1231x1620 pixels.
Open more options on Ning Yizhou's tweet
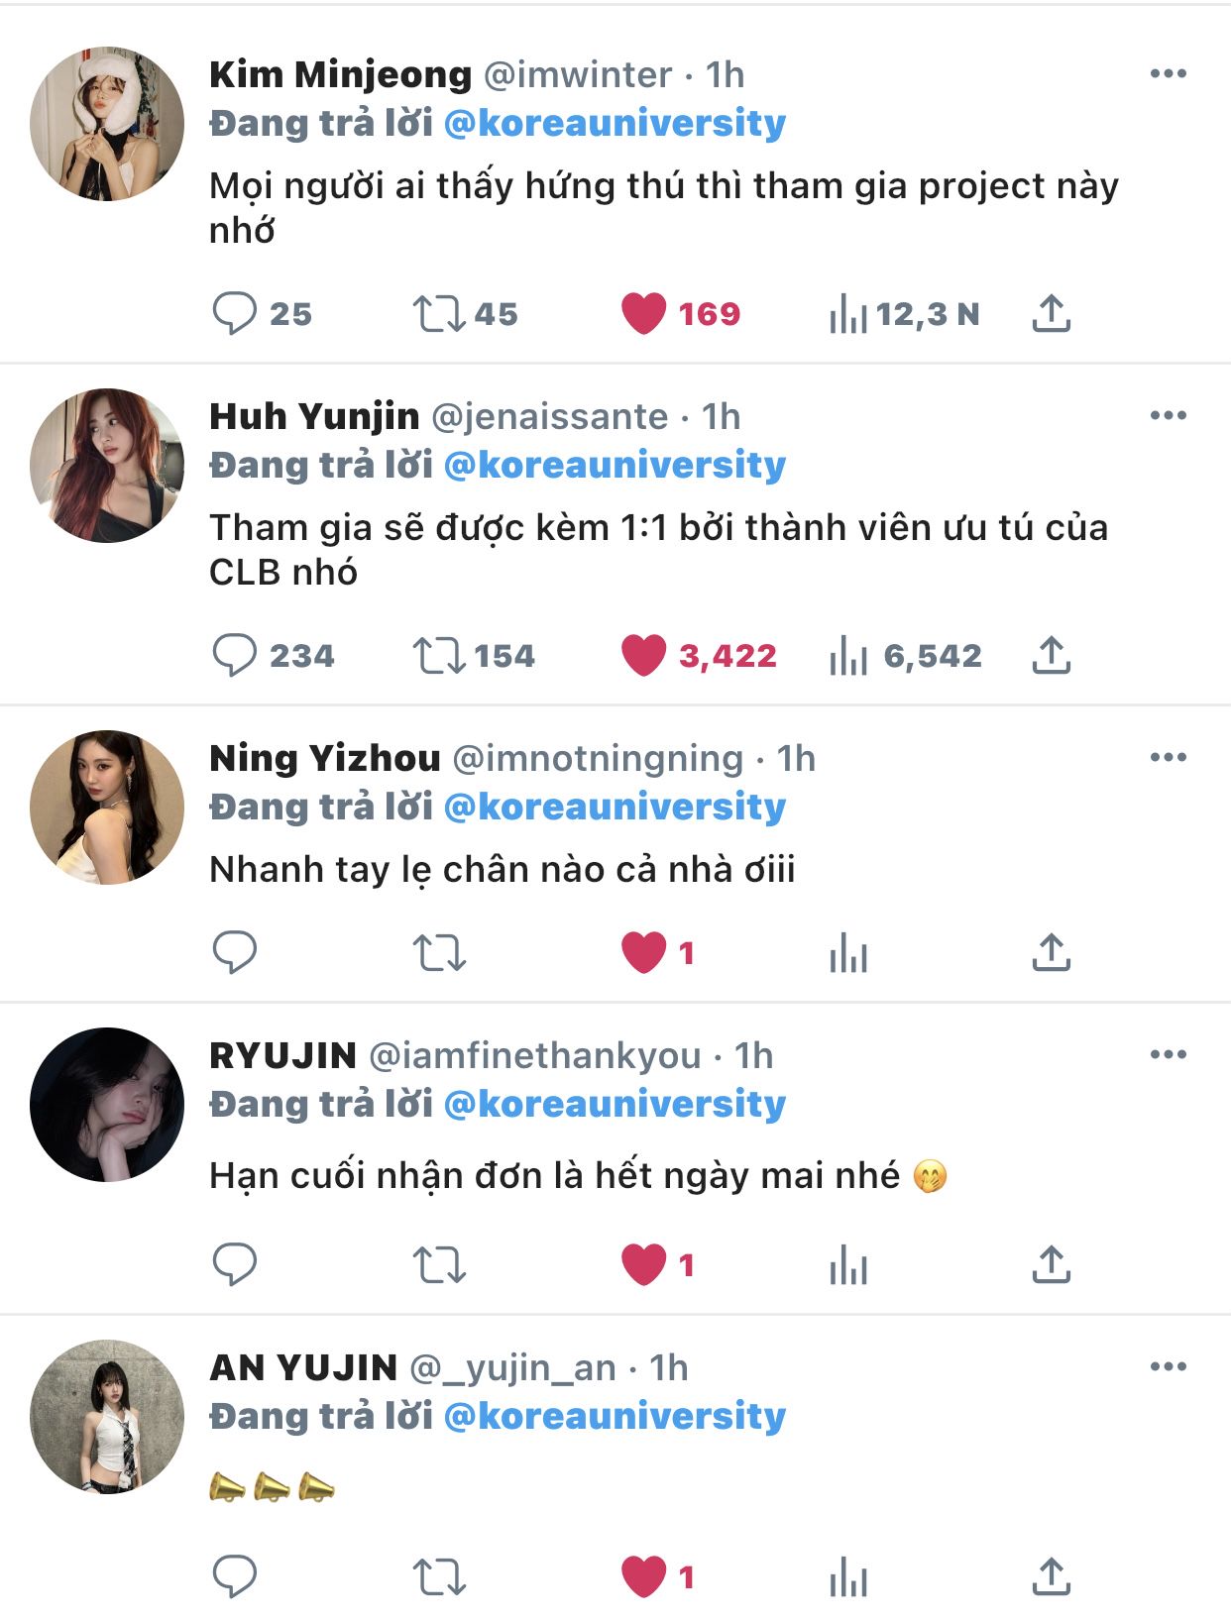1169,757
